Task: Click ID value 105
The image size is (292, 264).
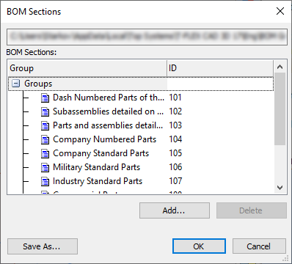Action: (x=175, y=153)
